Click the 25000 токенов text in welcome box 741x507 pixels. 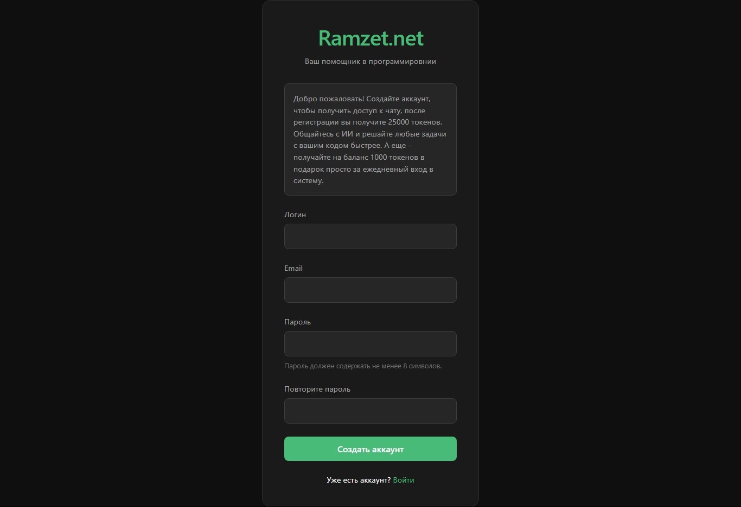[x=414, y=122]
